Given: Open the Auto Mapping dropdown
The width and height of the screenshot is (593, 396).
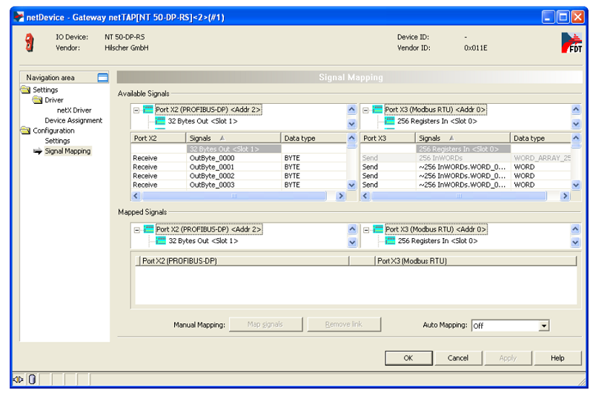Looking at the screenshot, I should pyautogui.click(x=544, y=326).
